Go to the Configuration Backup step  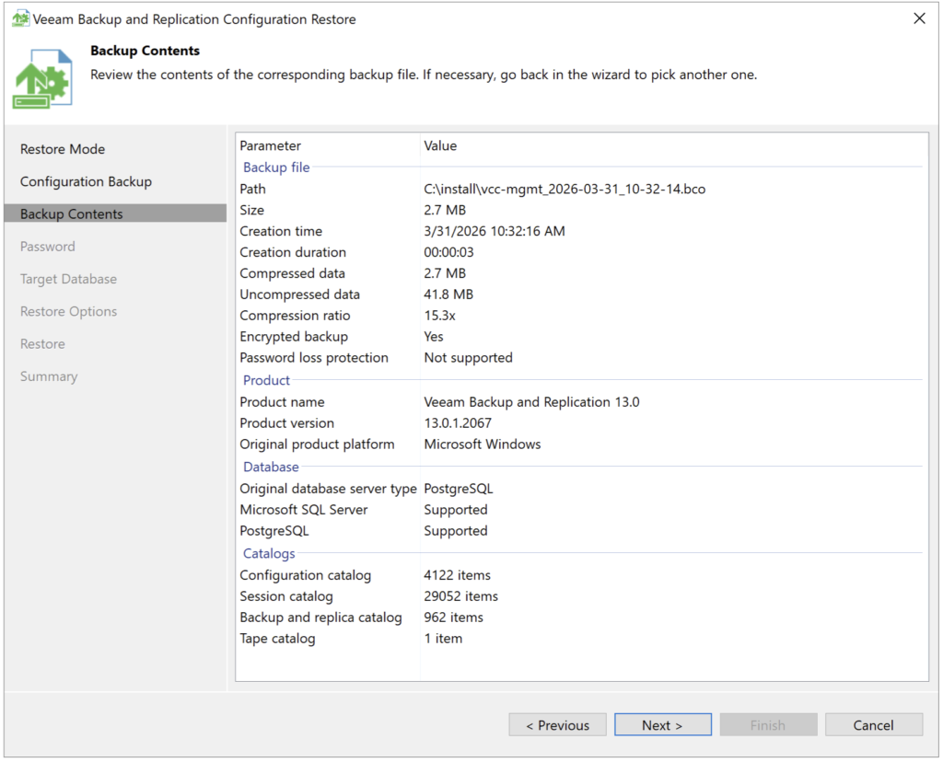click(86, 181)
